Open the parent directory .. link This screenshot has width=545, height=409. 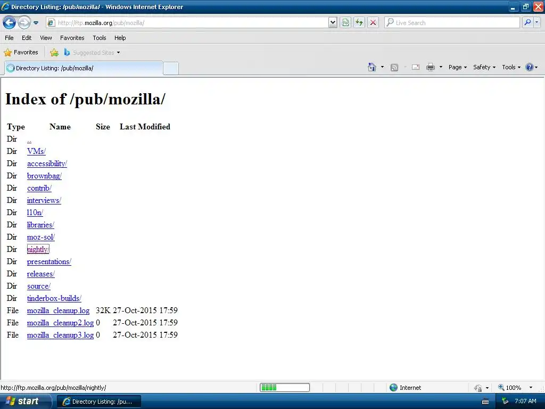(x=29, y=140)
